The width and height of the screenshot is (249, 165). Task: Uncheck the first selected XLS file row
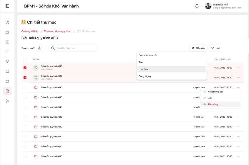(25, 68)
